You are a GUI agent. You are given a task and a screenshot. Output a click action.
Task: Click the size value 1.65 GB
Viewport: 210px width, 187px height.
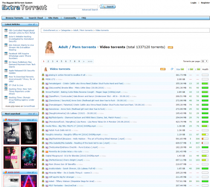click(x=181, y=168)
